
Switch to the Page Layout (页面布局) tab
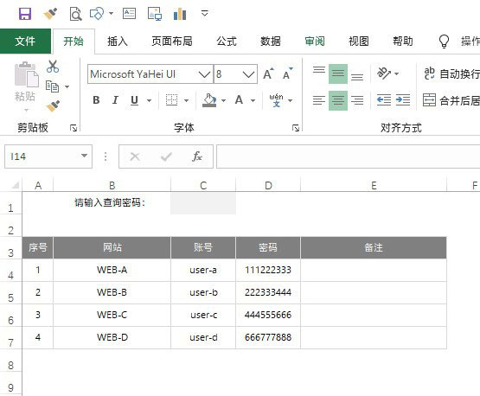172,41
